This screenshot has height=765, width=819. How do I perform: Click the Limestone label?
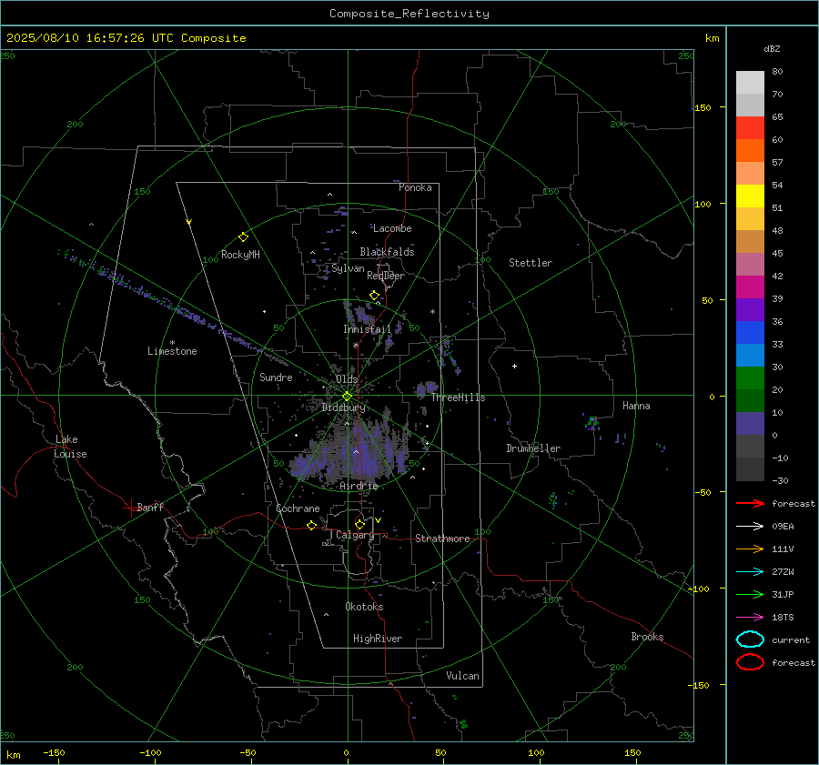tap(172, 351)
